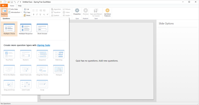This screenshot has height=105, width=199.
Task: Insert an Info Slide
Action: click(x=13, y=9)
